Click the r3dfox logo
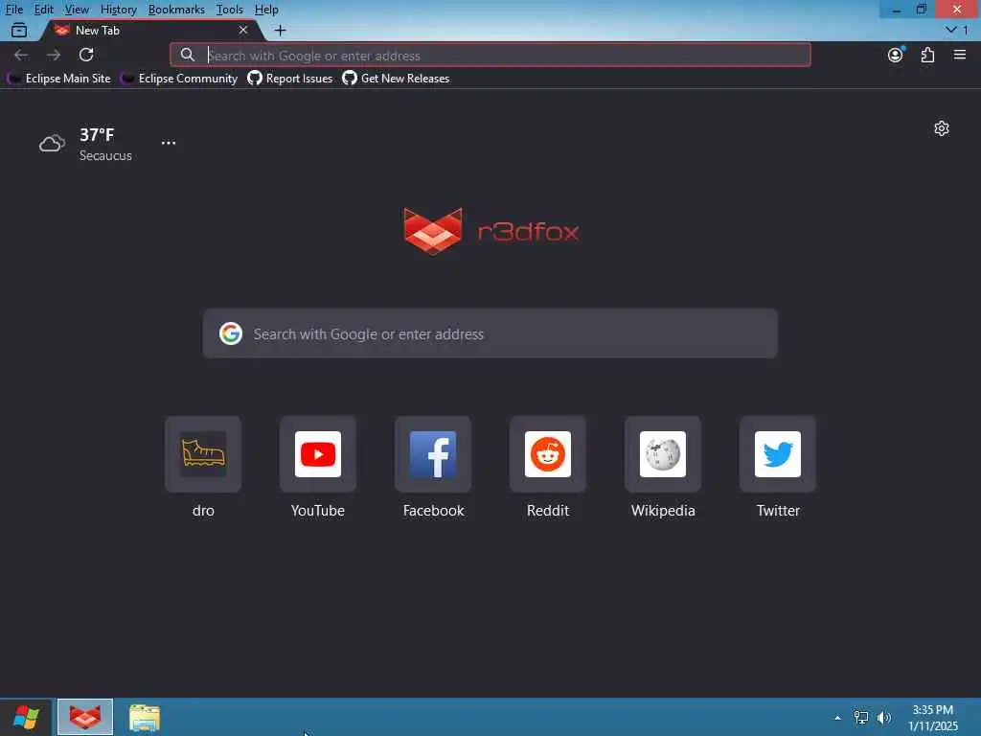 [490, 231]
